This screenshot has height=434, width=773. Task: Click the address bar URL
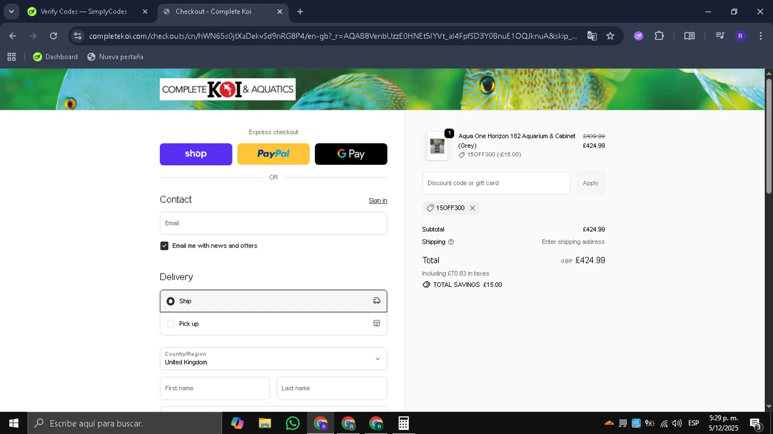point(332,36)
